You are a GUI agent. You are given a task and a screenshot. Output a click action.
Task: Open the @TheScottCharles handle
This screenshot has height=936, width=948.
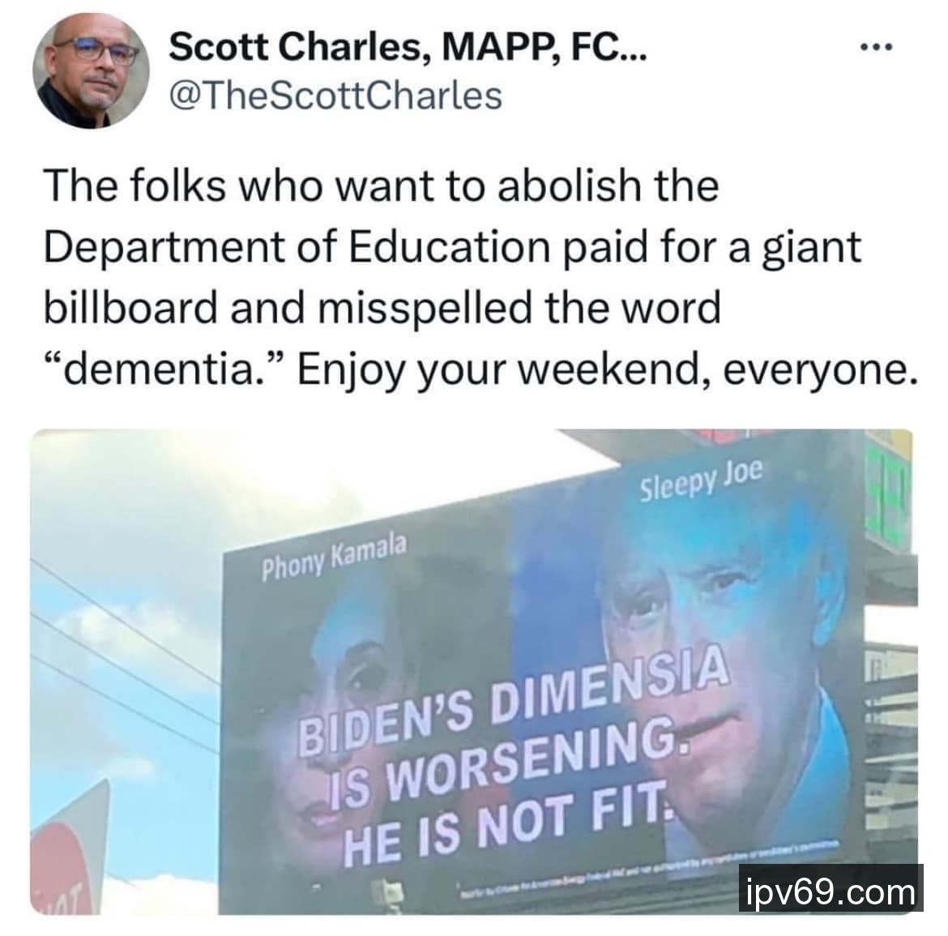[335, 96]
